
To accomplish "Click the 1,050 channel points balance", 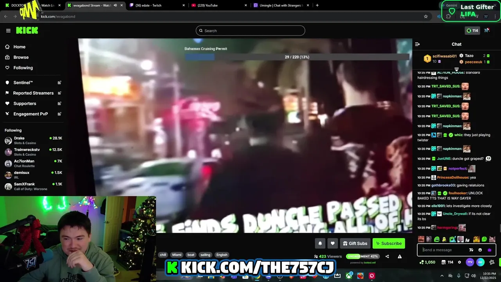I will 427,262.
